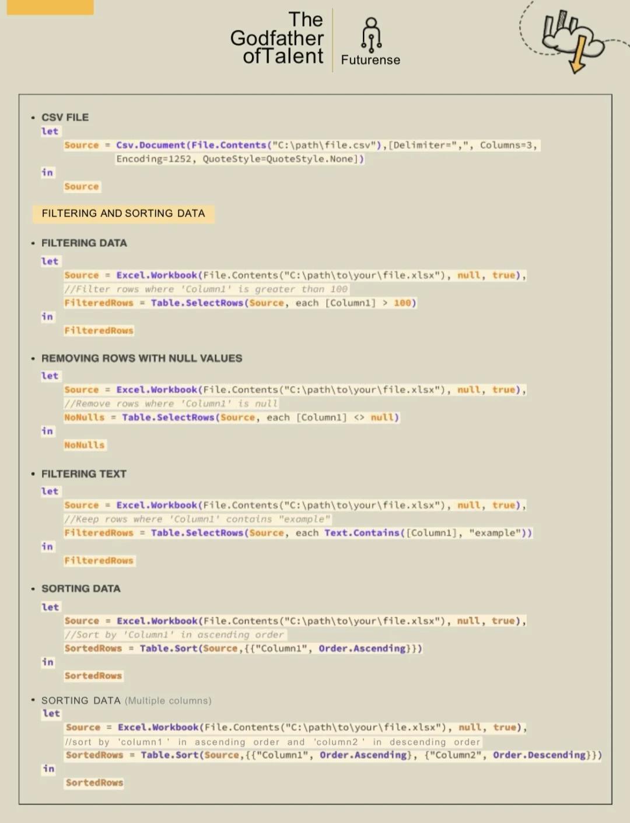Click the "SORTING DATA (Multiple columns)" heading
Image resolution: width=630 pixels, height=823 pixels.
click(x=126, y=700)
